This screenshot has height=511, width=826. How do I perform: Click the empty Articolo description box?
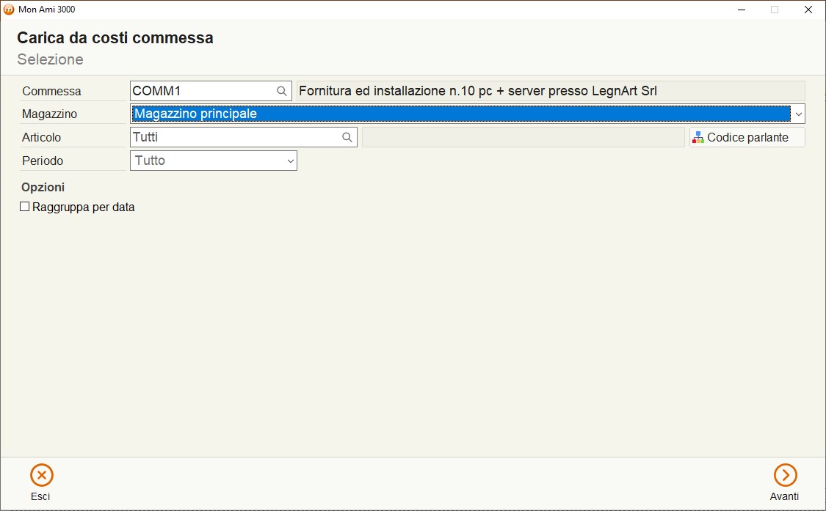tap(523, 137)
